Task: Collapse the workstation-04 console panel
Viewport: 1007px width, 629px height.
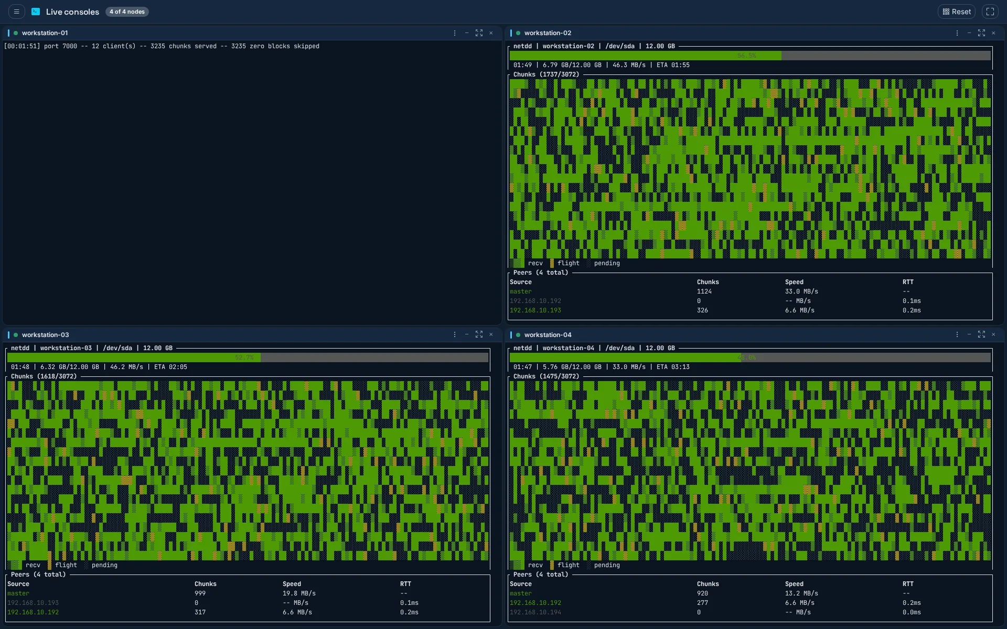Action: coord(969,335)
